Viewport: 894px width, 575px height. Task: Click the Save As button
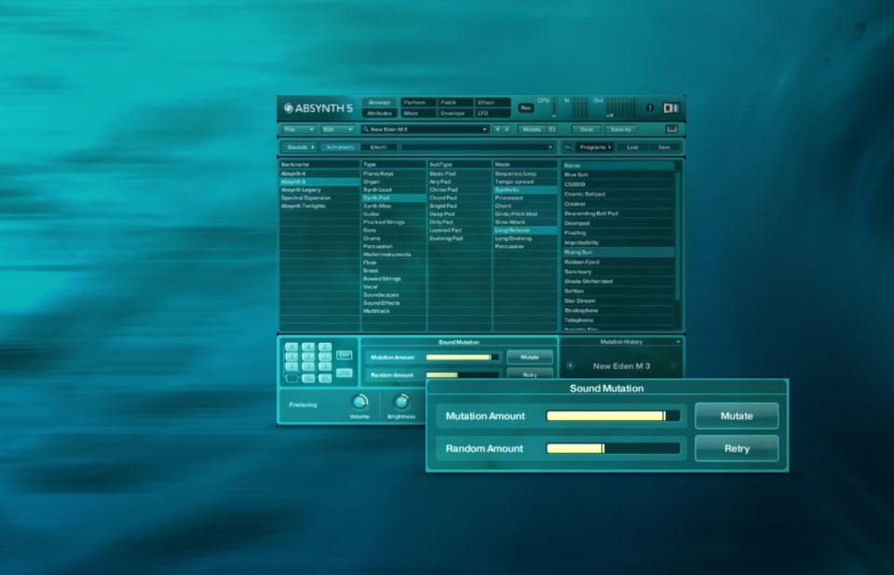coord(621,130)
